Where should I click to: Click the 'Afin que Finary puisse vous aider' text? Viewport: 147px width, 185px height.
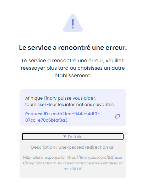(x=60, y=98)
